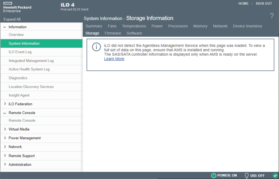Toggle the UID light bulb icon
The width and height of the screenshot is (279, 179).
pyautogui.click(x=247, y=176)
